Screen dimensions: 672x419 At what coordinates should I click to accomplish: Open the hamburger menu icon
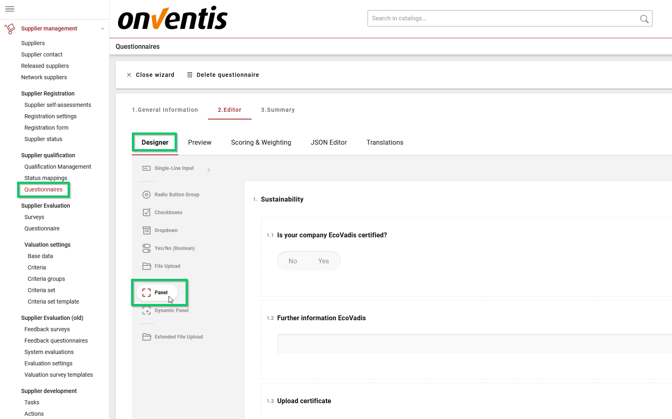click(10, 9)
